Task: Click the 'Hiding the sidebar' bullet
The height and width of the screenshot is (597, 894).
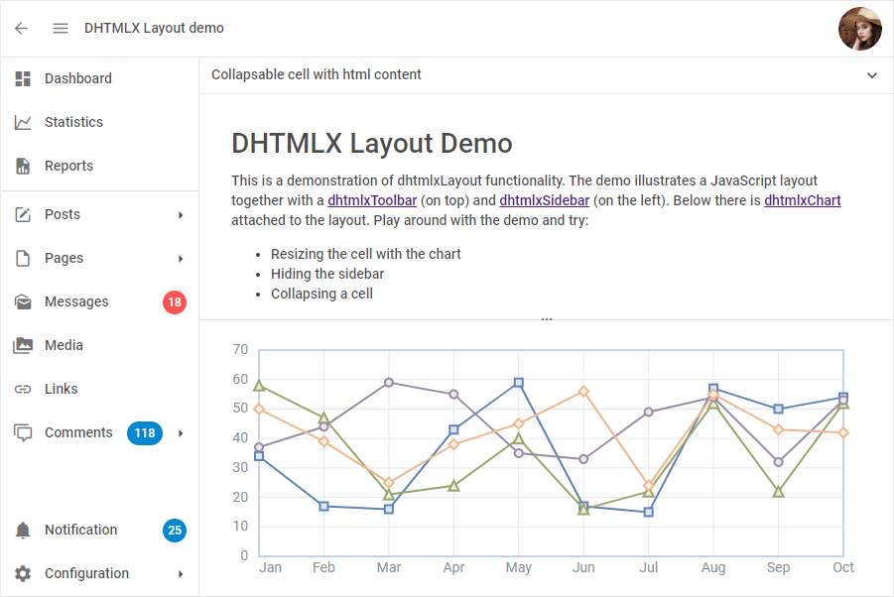Action: pos(327,274)
